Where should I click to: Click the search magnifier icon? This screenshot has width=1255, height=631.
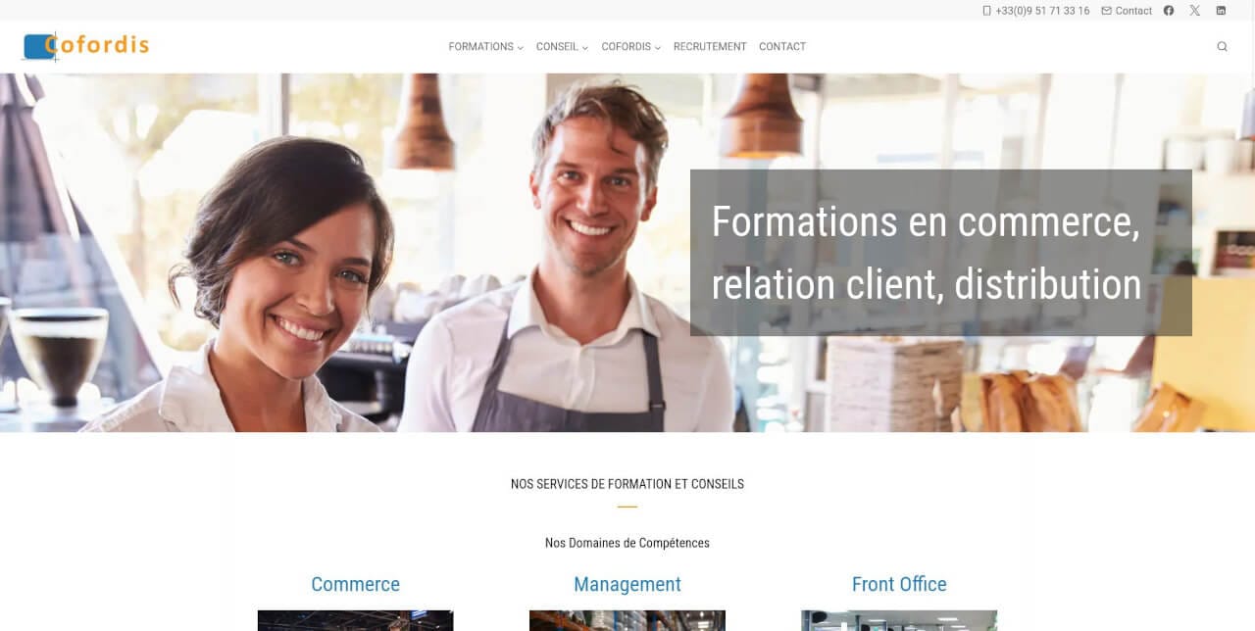coord(1222,46)
